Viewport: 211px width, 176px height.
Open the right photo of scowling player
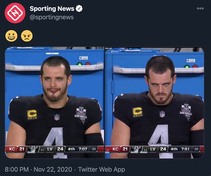[x=154, y=103]
